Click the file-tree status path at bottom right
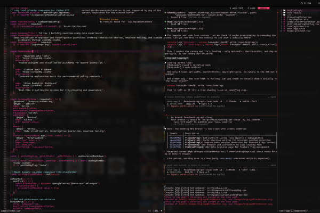The width and height of the screenshot is (320, 213). 293,211
